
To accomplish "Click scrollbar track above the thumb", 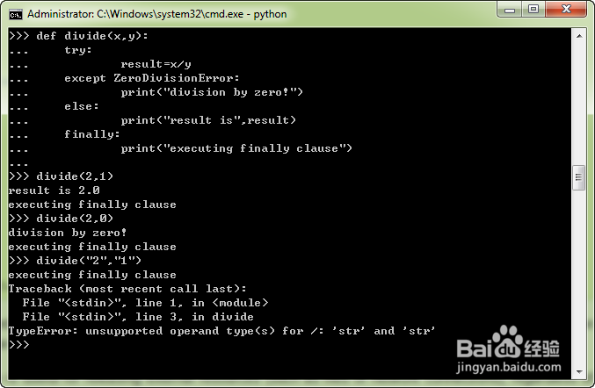I will pyautogui.click(x=579, y=104).
